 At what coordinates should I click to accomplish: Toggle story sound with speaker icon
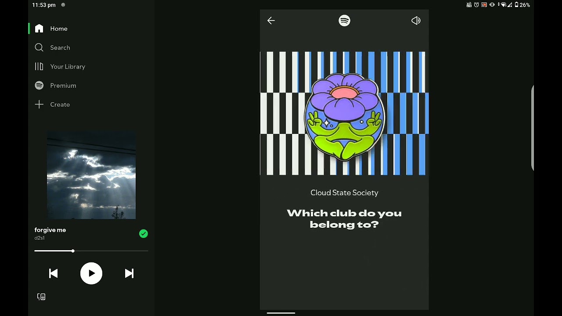416,21
